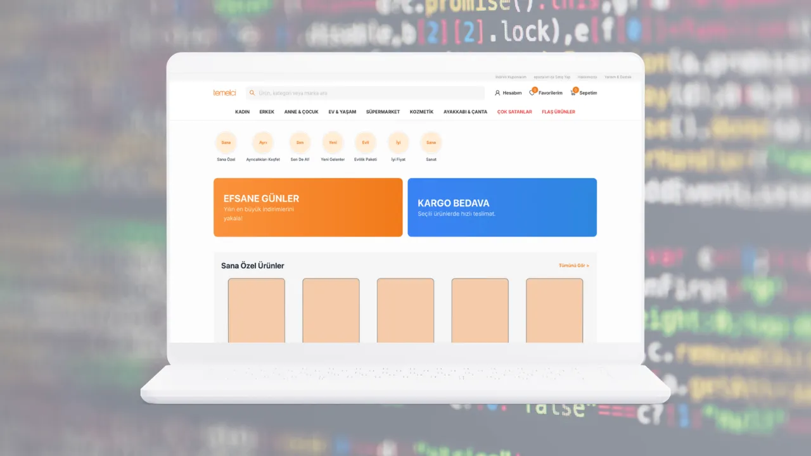Open the first product card thumbnail
This screenshot has height=456, width=811.
[x=257, y=310]
